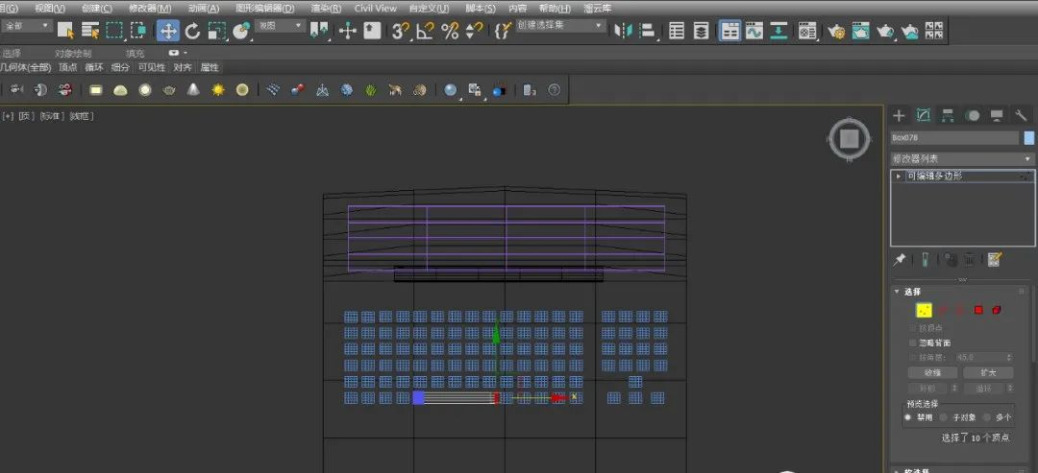This screenshot has width=1038, height=473.
Task: Click the Render Production teapot icon
Action: (885, 31)
